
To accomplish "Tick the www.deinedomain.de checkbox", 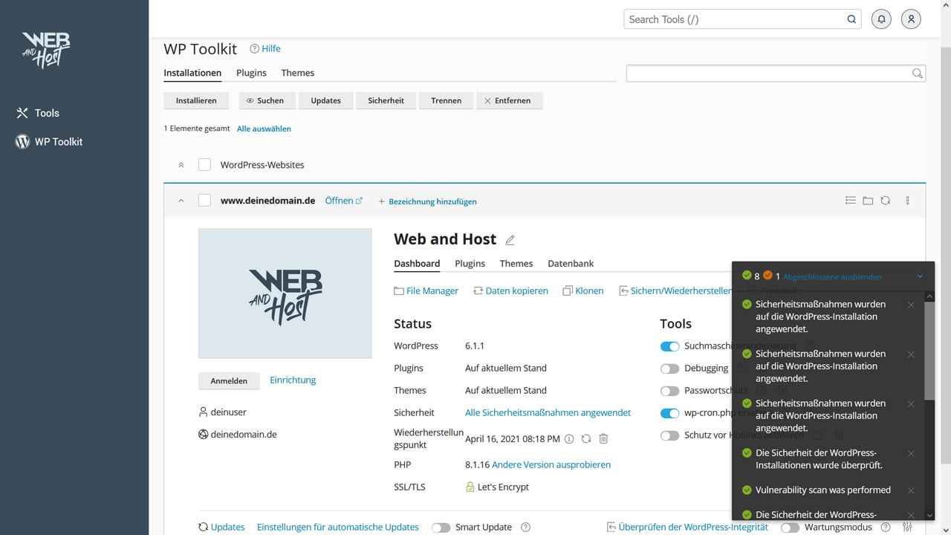I will pyautogui.click(x=204, y=201).
